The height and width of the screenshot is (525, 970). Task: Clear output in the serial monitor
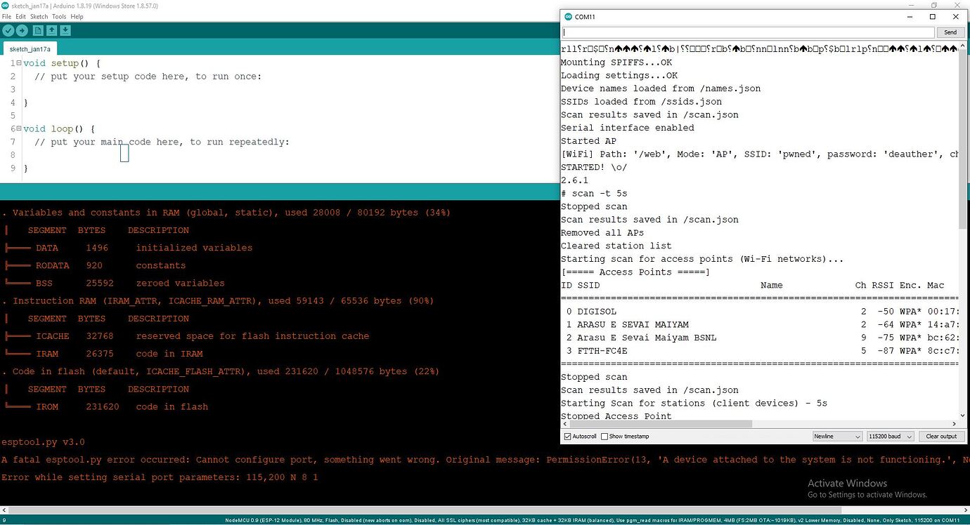point(940,436)
